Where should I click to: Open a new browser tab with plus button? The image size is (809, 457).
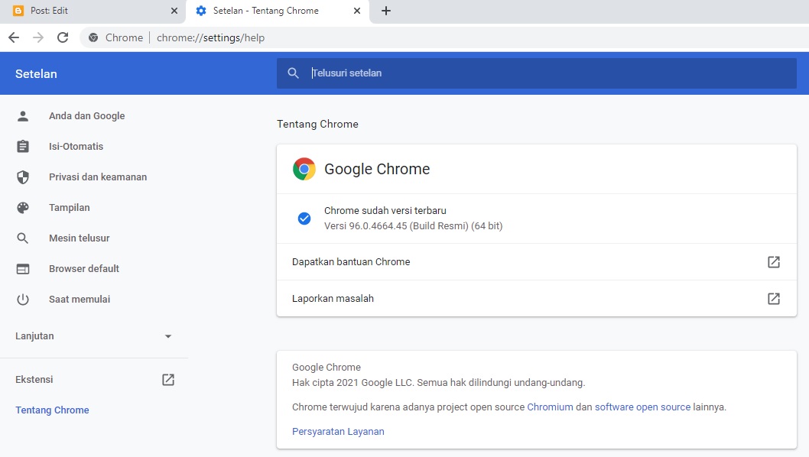tap(385, 11)
